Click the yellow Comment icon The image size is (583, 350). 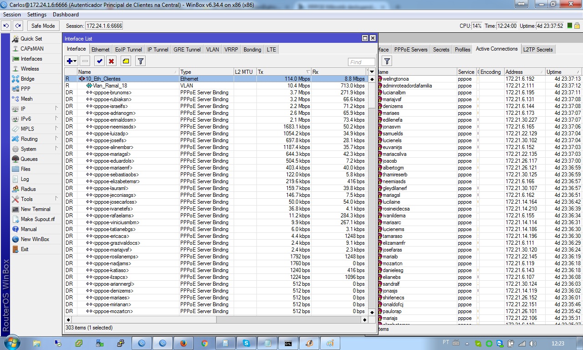[x=126, y=61]
